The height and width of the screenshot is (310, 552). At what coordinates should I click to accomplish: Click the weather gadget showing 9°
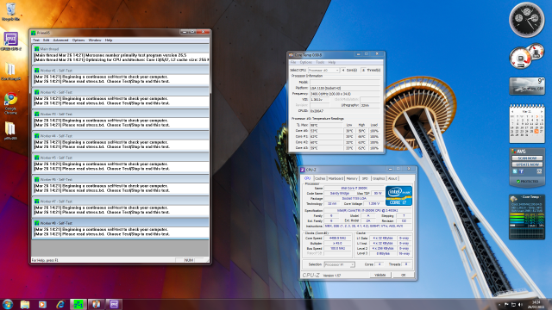527,86
